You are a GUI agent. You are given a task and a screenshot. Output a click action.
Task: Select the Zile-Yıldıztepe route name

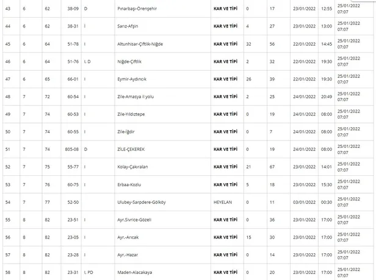tap(134, 114)
